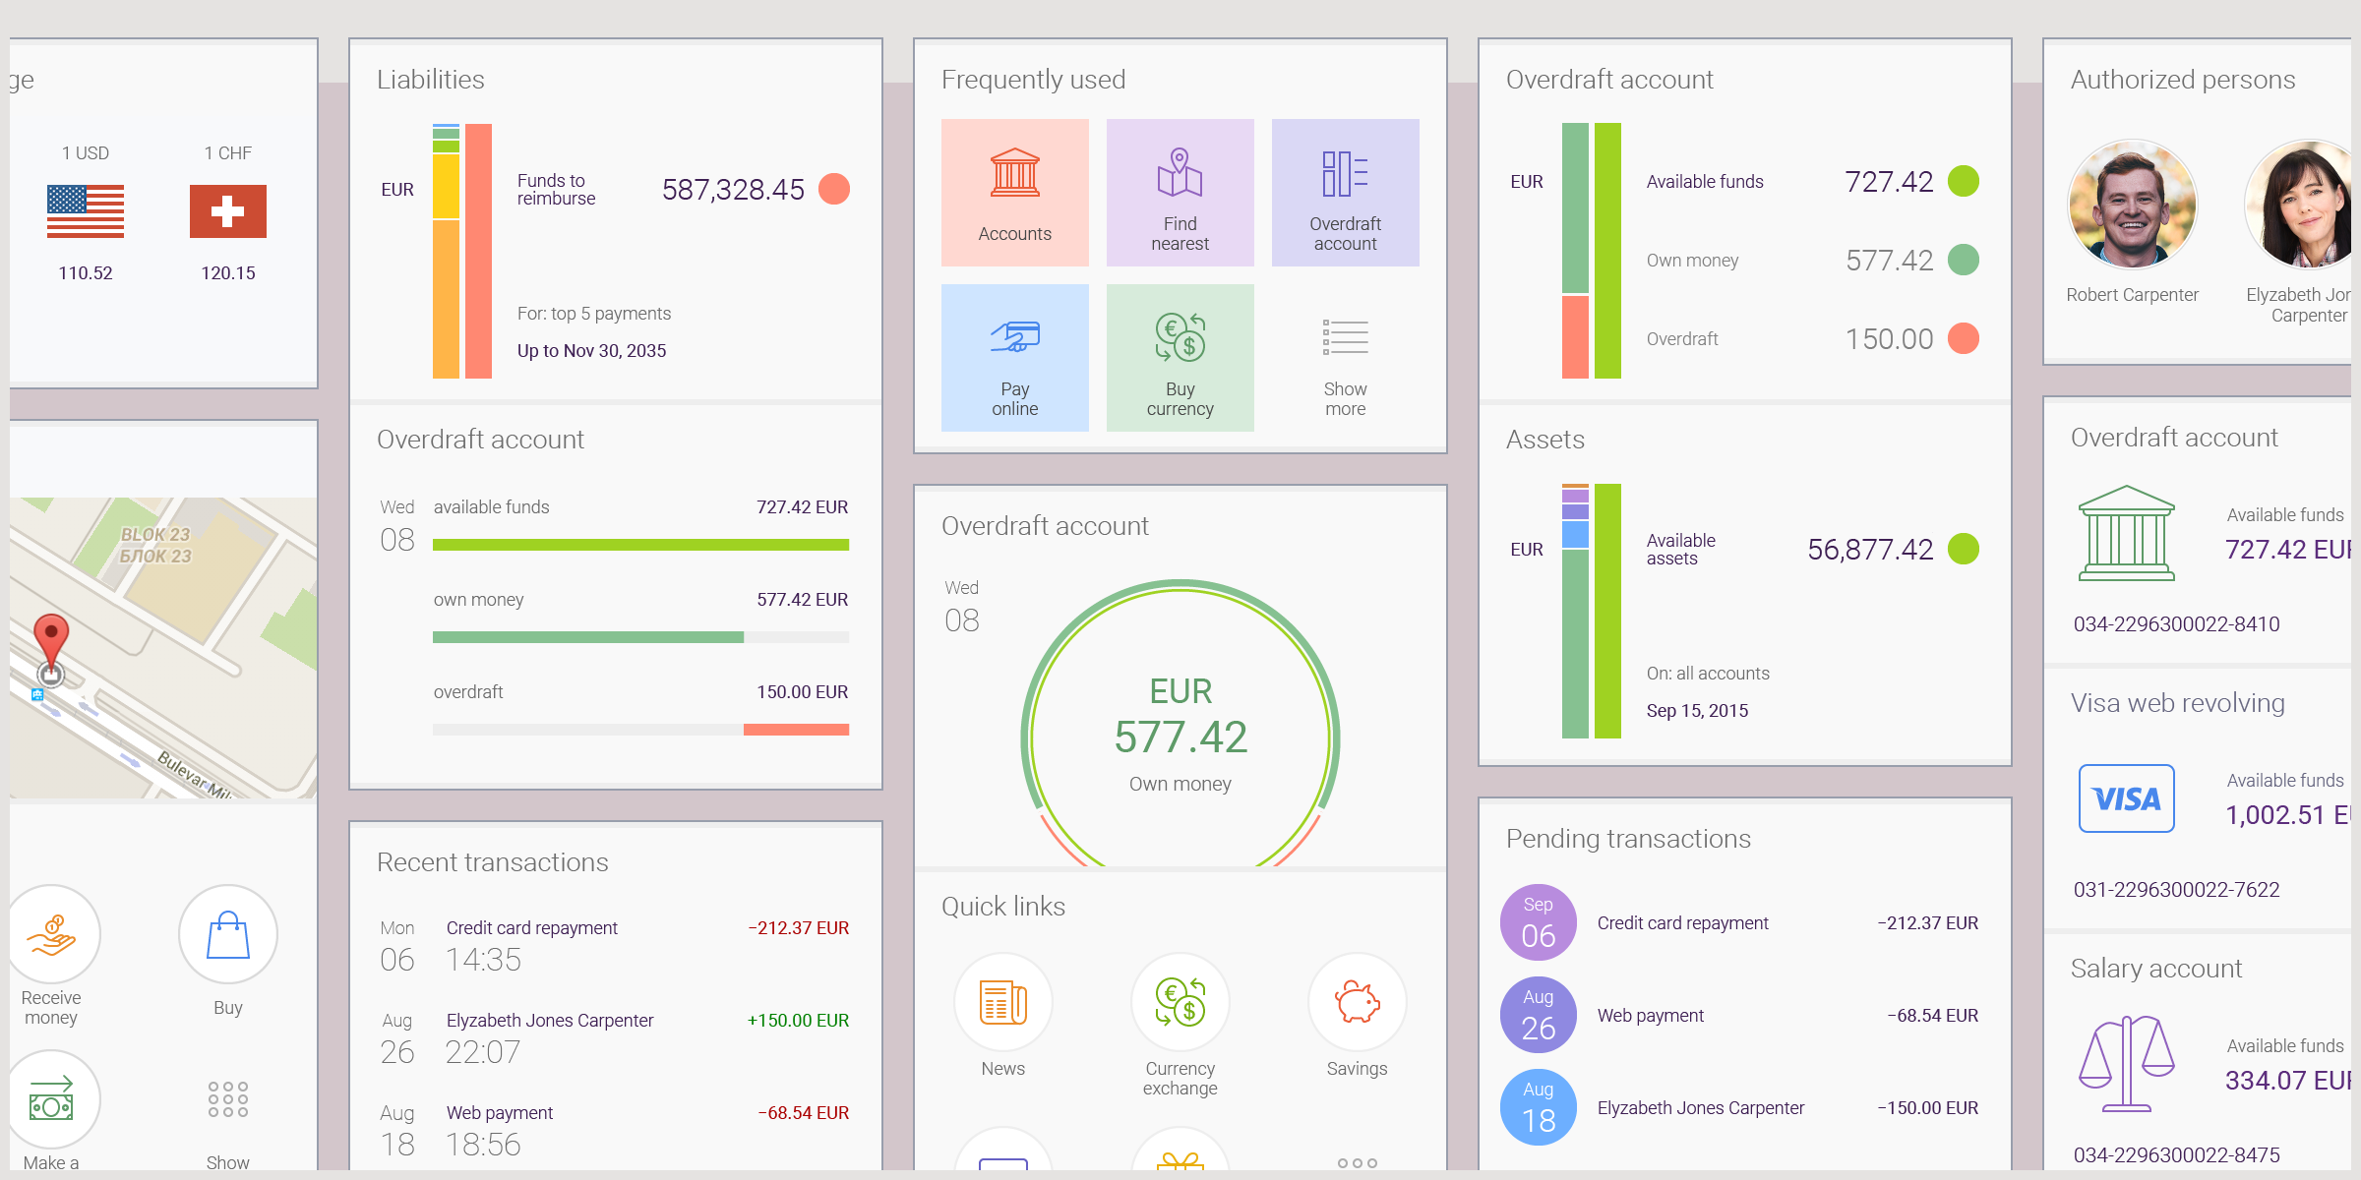Click the shopping bag Buy icon
Viewport: 2361px width, 1180px height.
pos(227,934)
